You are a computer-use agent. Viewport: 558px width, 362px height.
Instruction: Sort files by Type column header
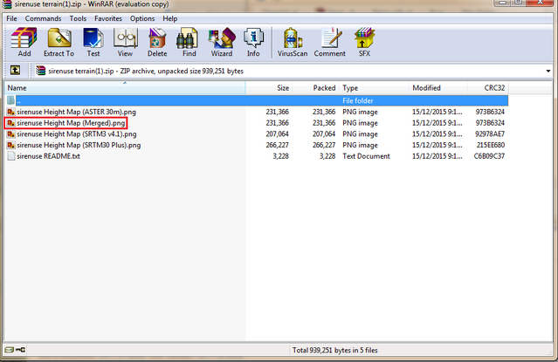pos(374,88)
